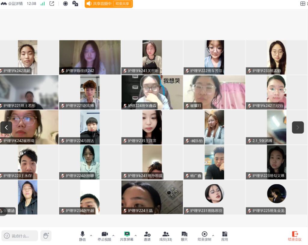308x245 pixels.
Task: Open the chat panel
Action: click(x=184, y=236)
